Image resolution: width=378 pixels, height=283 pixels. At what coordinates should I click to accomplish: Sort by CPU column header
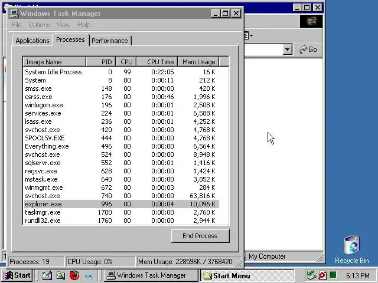coord(126,62)
